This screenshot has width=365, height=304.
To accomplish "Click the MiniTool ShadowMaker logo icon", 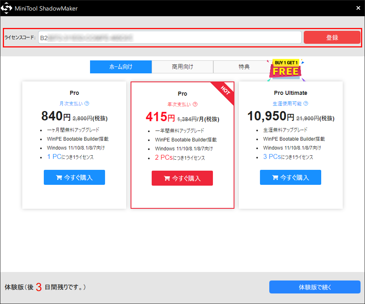I will coord(7,8).
